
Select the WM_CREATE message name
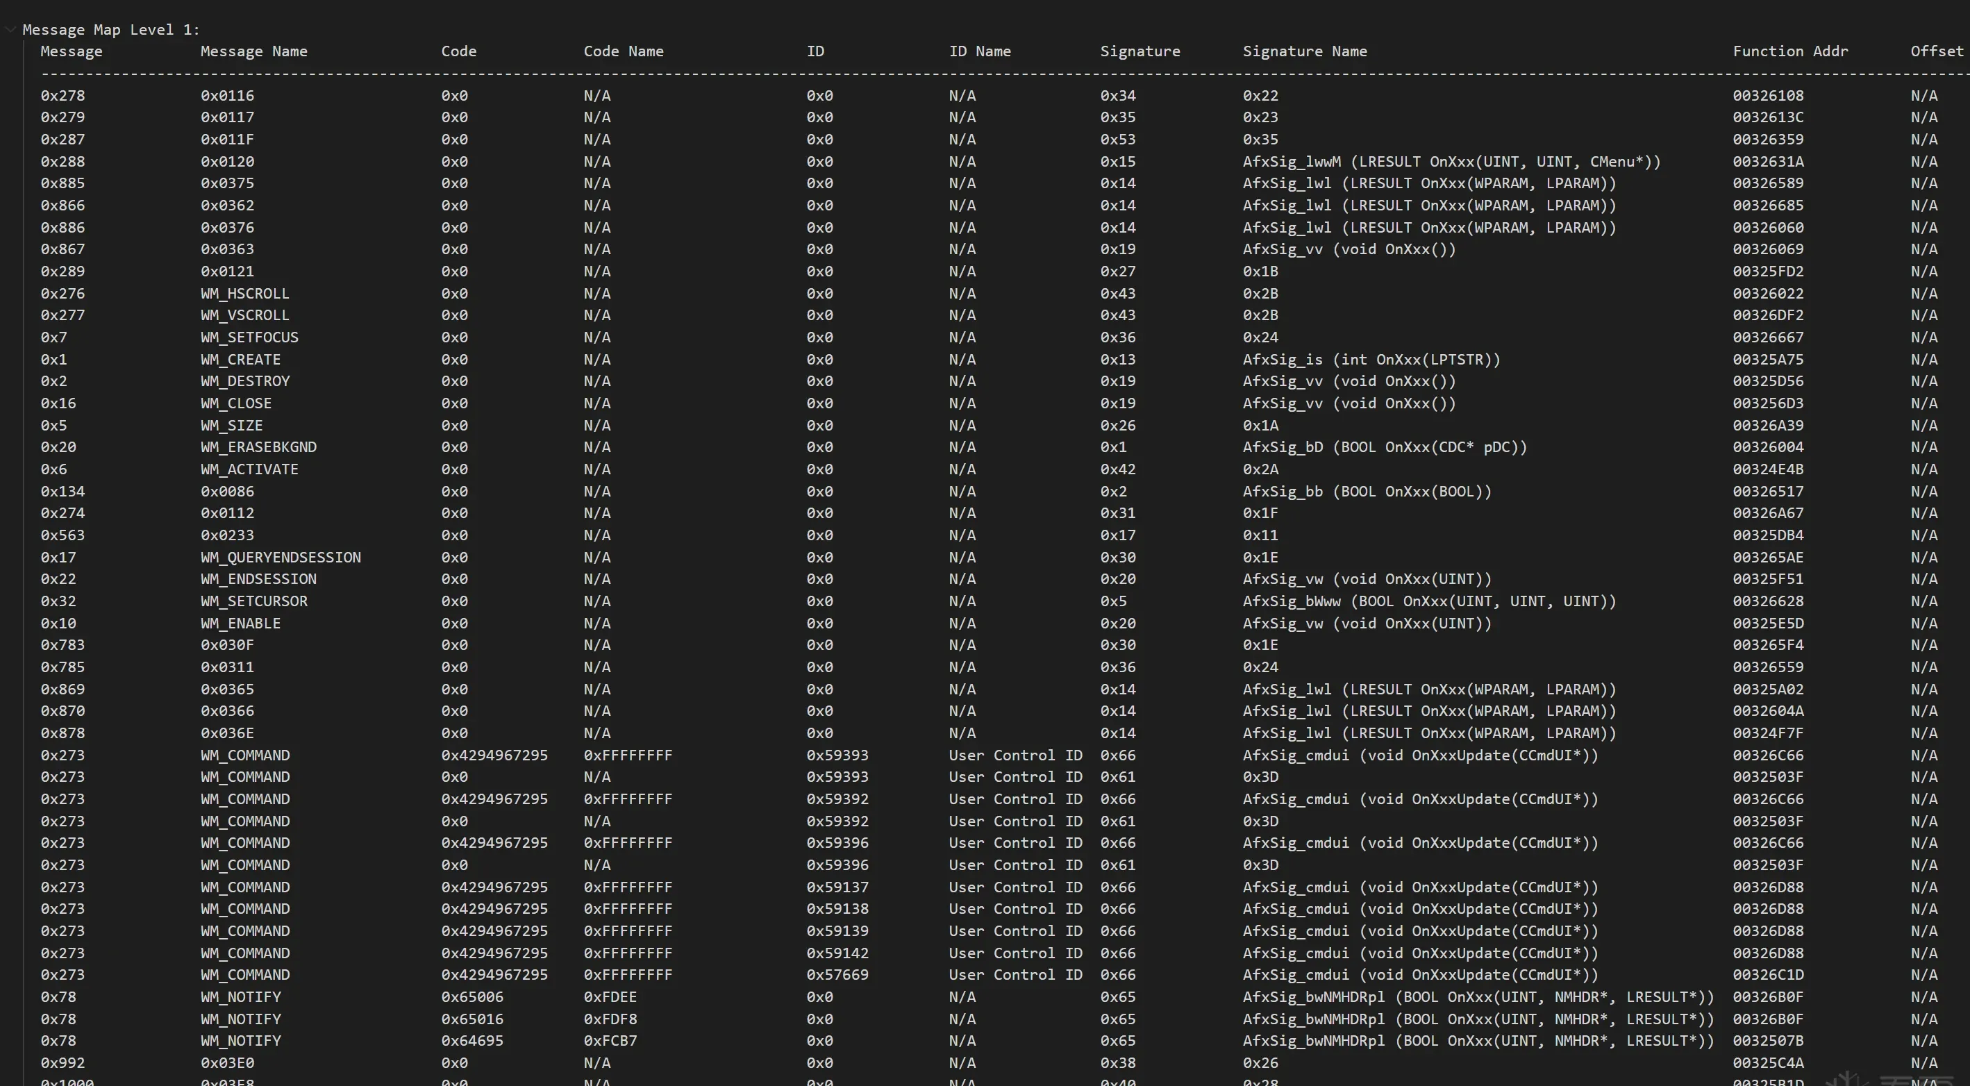240,360
